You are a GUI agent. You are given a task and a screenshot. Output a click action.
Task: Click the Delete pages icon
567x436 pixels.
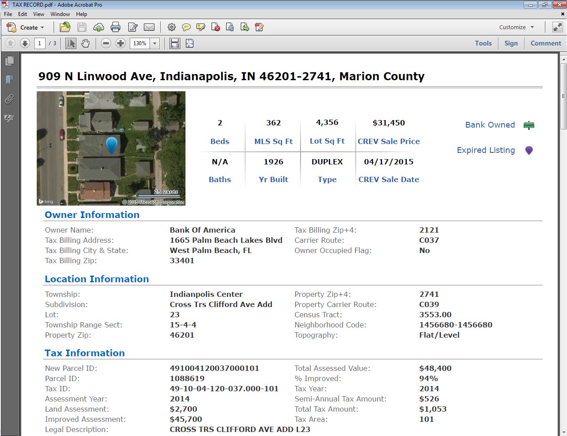(216, 27)
